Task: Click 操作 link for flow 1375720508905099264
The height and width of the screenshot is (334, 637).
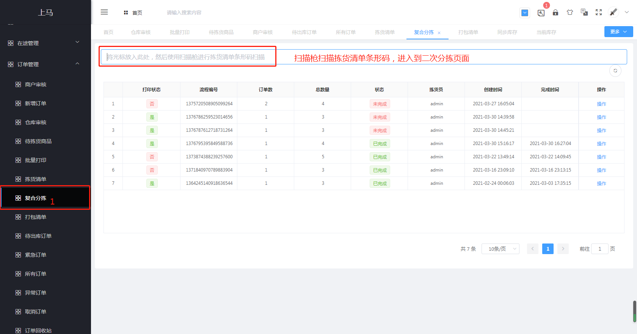Action: pyautogui.click(x=601, y=104)
